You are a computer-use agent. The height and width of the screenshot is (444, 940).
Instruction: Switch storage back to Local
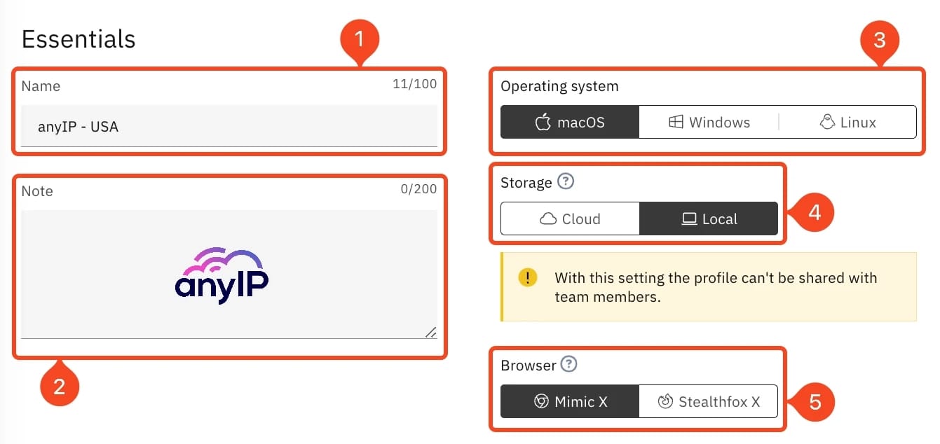709,218
